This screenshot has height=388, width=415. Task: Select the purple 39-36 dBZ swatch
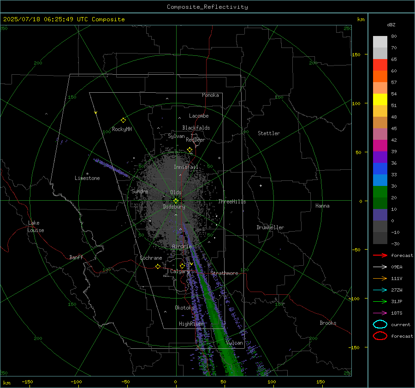(x=380, y=157)
